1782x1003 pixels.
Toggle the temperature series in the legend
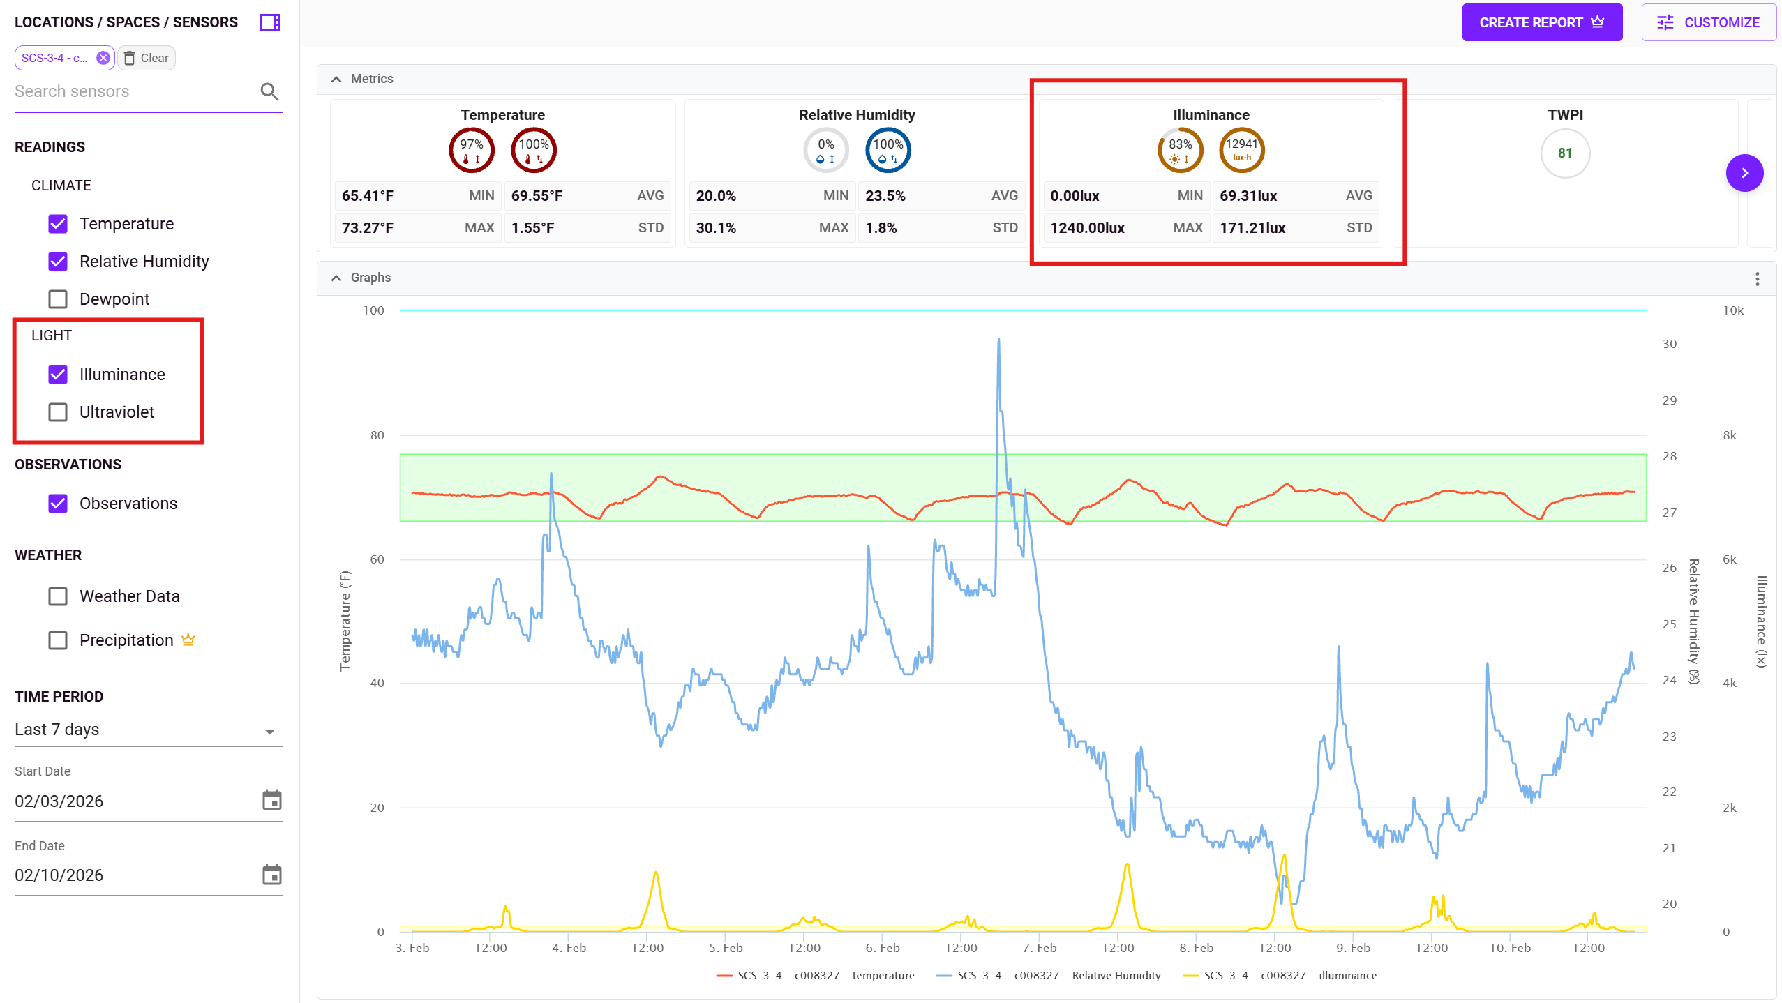click(815, 975)
